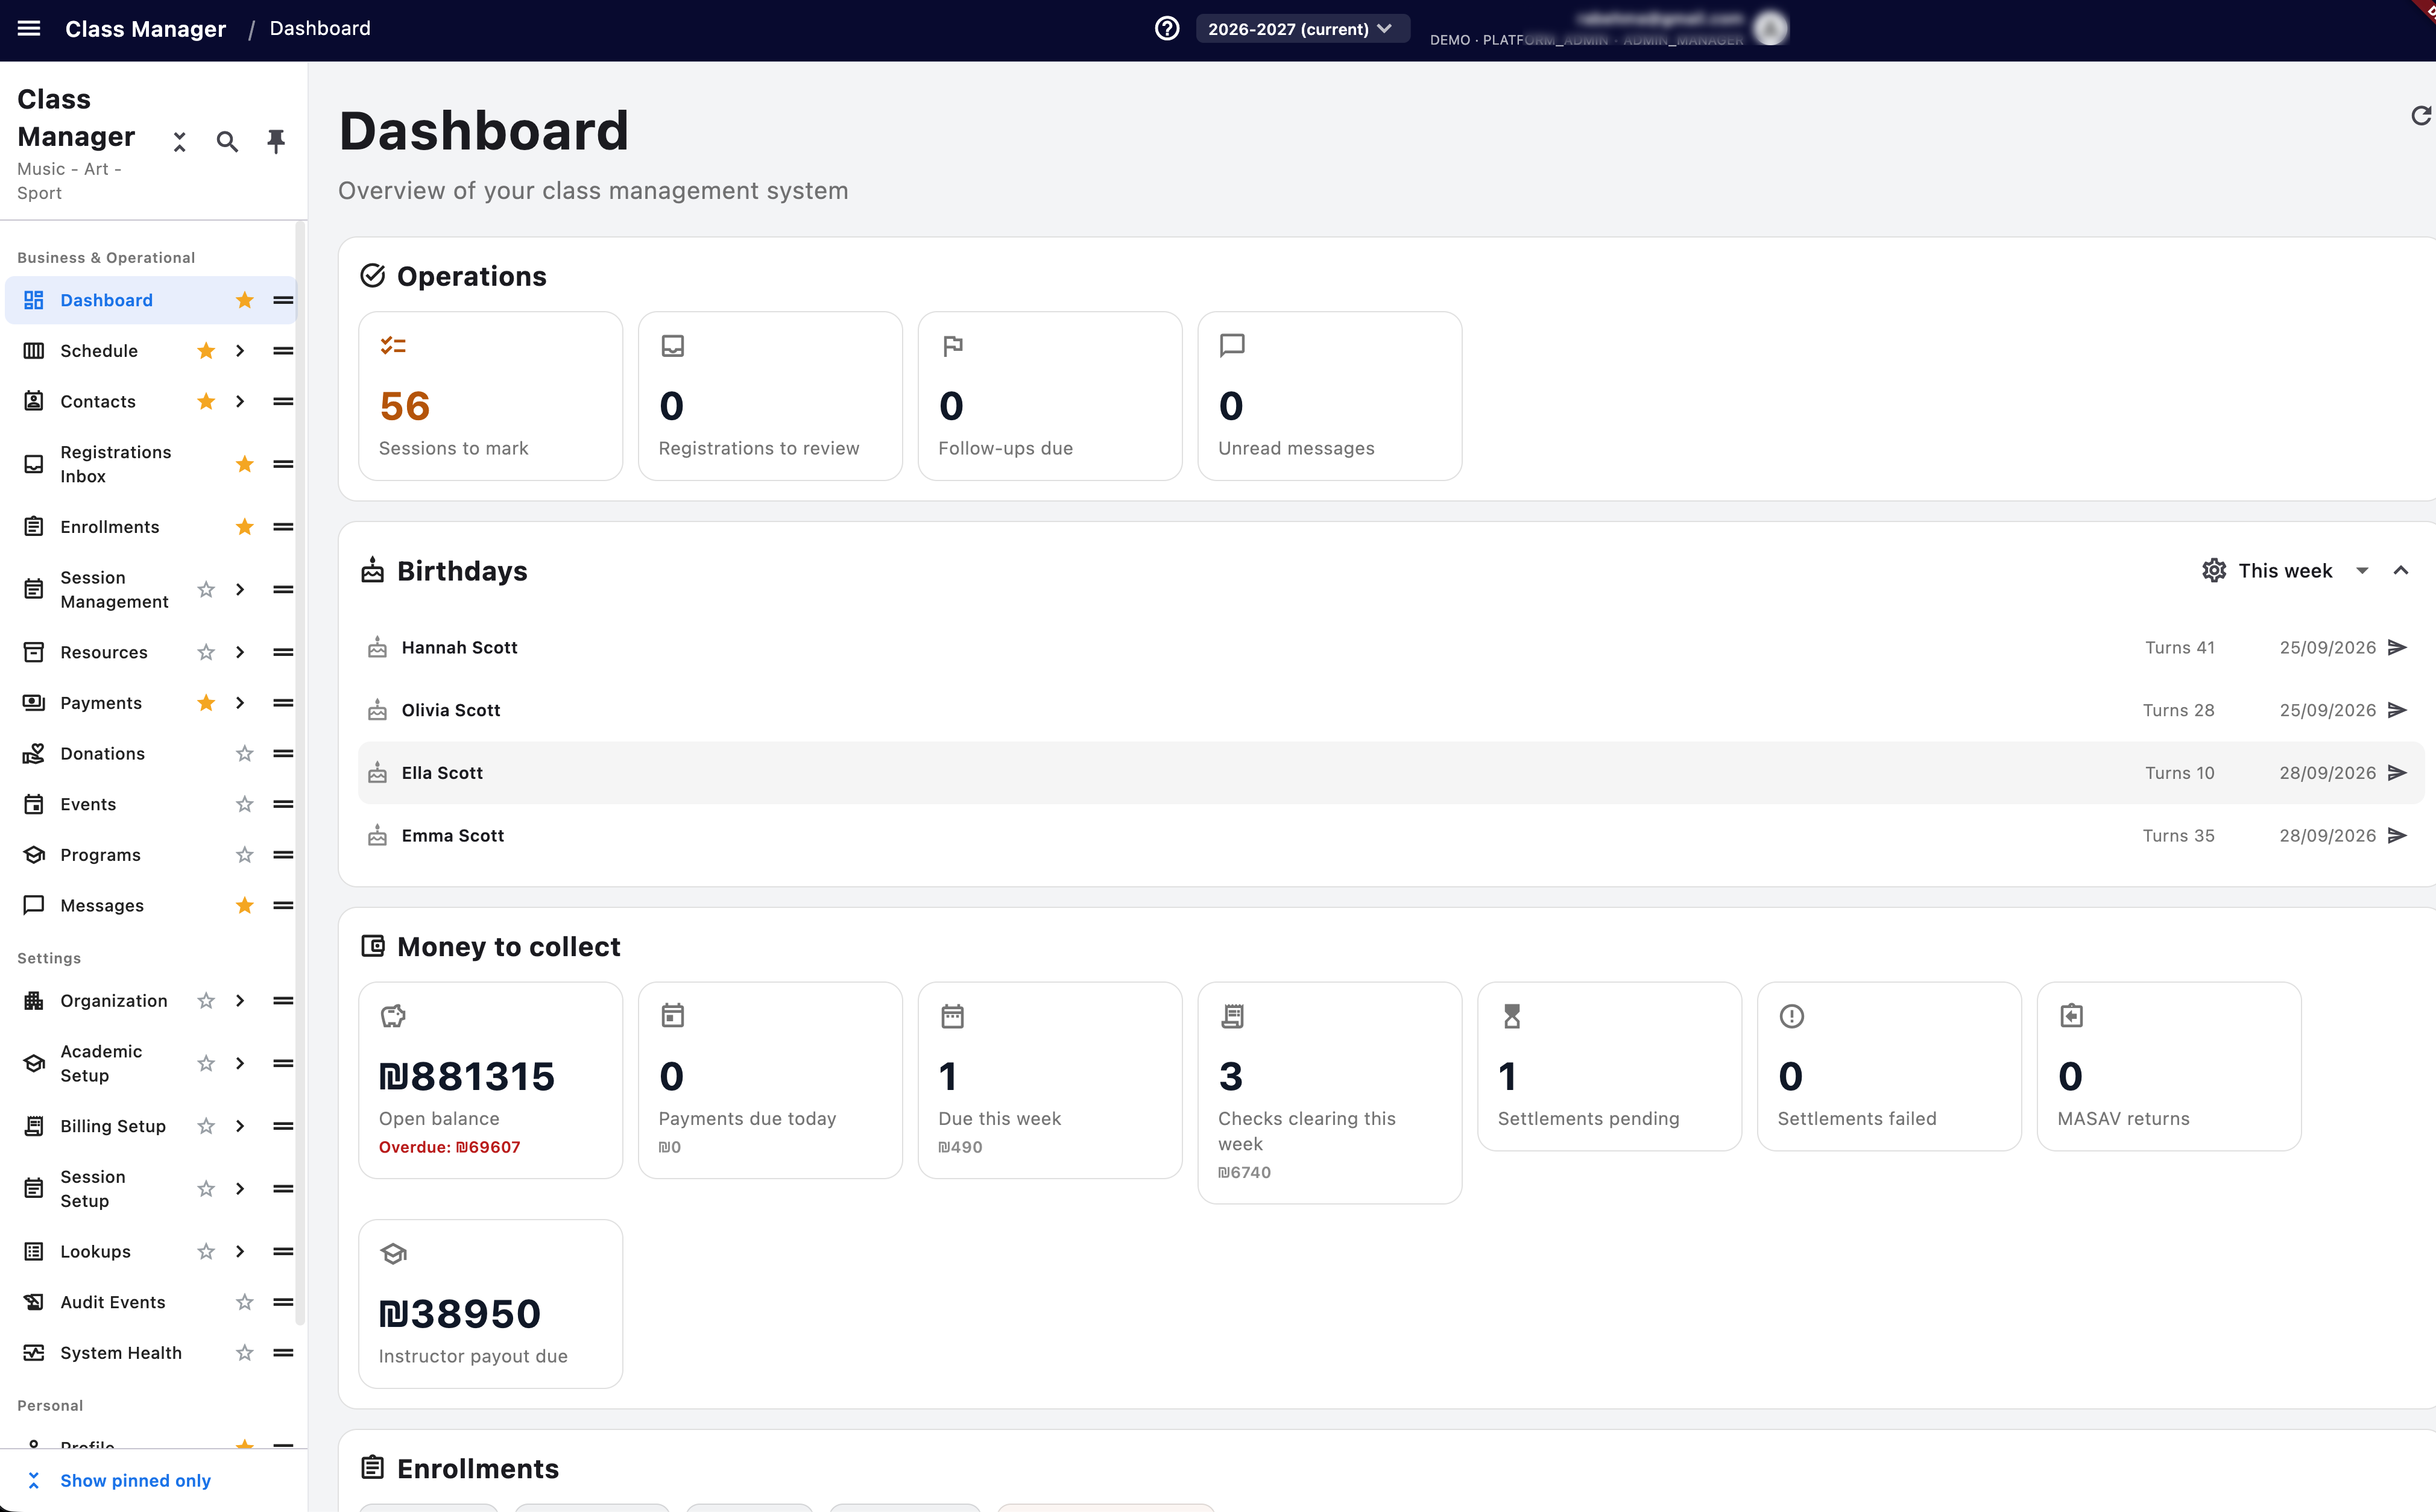Viewport: 2436px width, 1512px height.
Task: Expand the Contacts submenu chevron
Action: [240, 401]
